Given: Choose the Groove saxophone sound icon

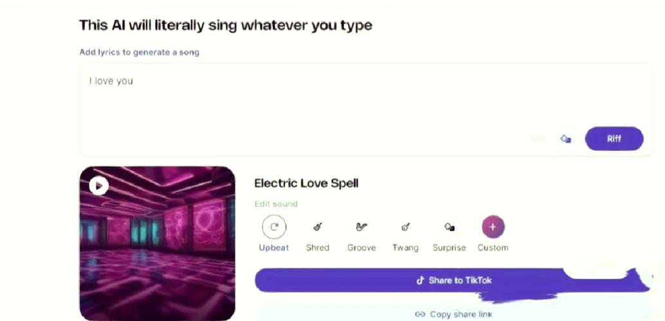Looking at the screenshot, I should coord(361,227).
